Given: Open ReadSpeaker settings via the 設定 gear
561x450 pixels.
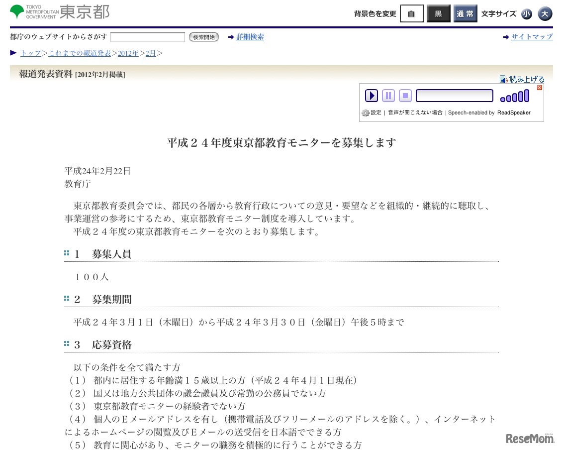Looking at the screenshot, I should click(370, 112).
